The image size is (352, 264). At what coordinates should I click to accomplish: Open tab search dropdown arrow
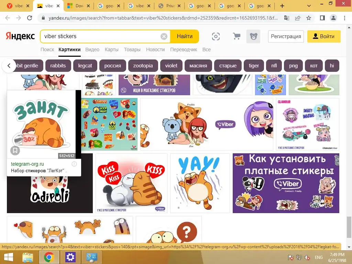tap(309, 6)
